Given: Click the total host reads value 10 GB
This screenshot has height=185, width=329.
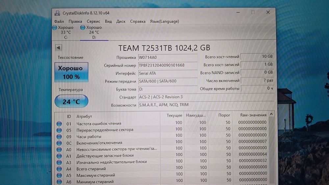Looking at the screenshot, I should pos(257,57).
